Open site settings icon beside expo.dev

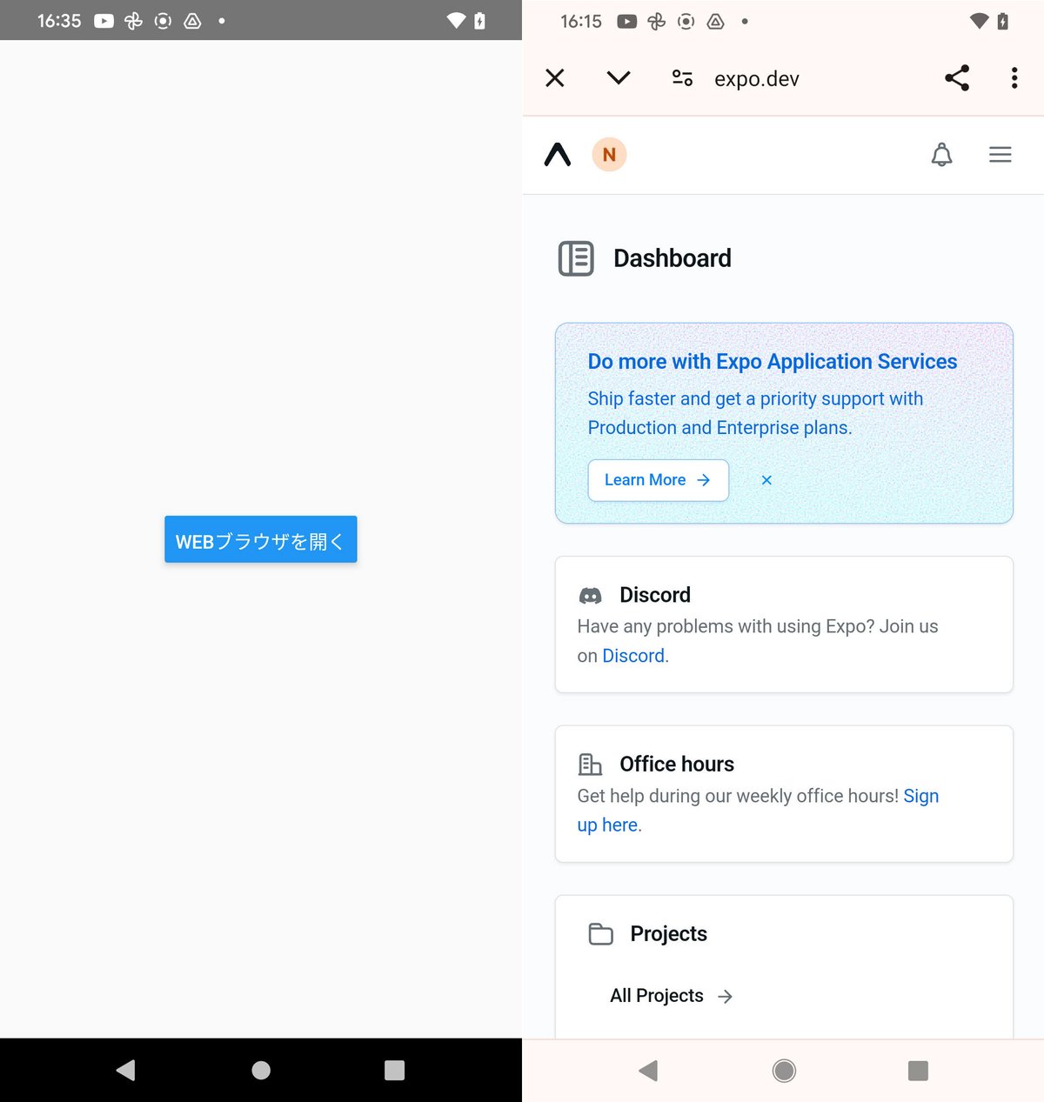tap(683, 78)
